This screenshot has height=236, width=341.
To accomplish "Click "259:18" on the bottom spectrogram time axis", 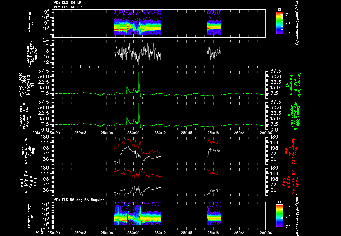I will 213,233.
